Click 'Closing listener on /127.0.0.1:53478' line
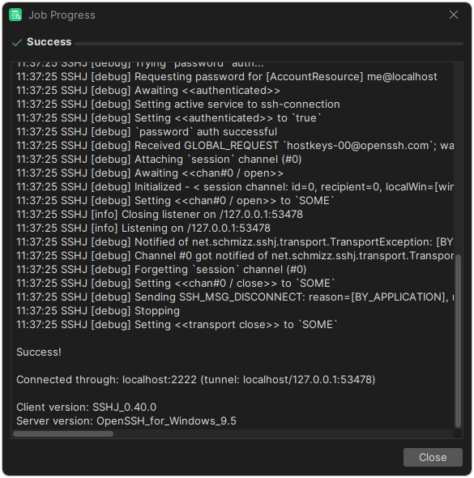 point(160,215)
